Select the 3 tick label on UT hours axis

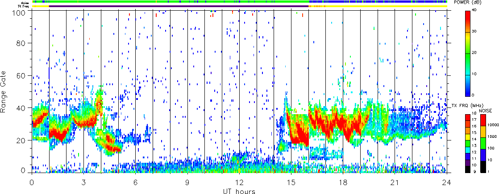(x=84, y=182)
